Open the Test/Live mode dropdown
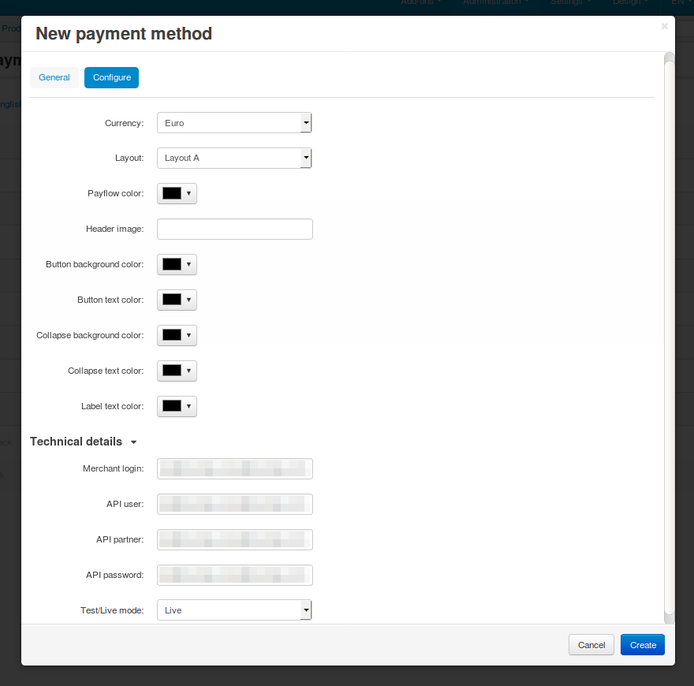 tap(234, 610)
